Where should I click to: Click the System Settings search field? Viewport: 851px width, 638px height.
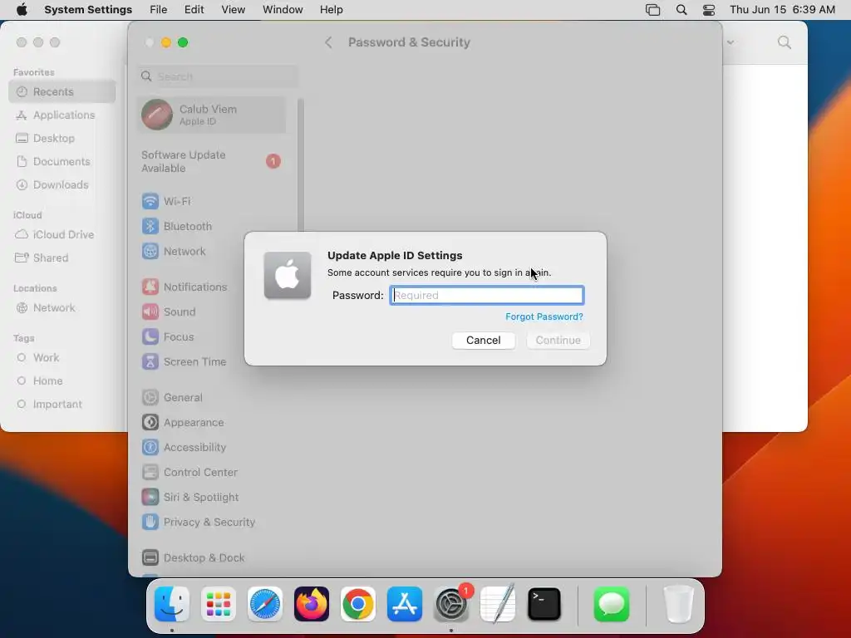pos(217,76)
